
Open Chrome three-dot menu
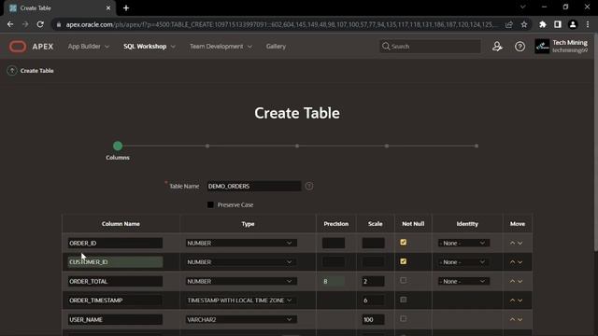pos(588,24)
